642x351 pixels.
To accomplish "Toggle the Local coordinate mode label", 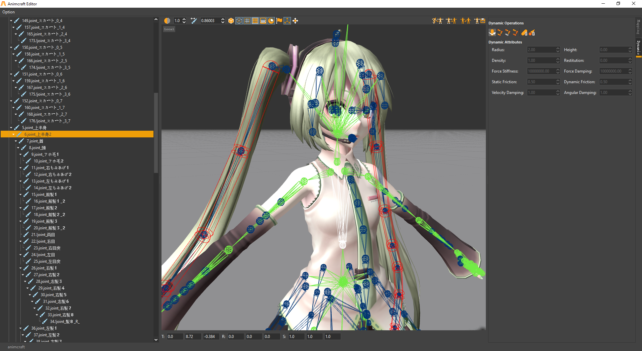I will point(169,29).
